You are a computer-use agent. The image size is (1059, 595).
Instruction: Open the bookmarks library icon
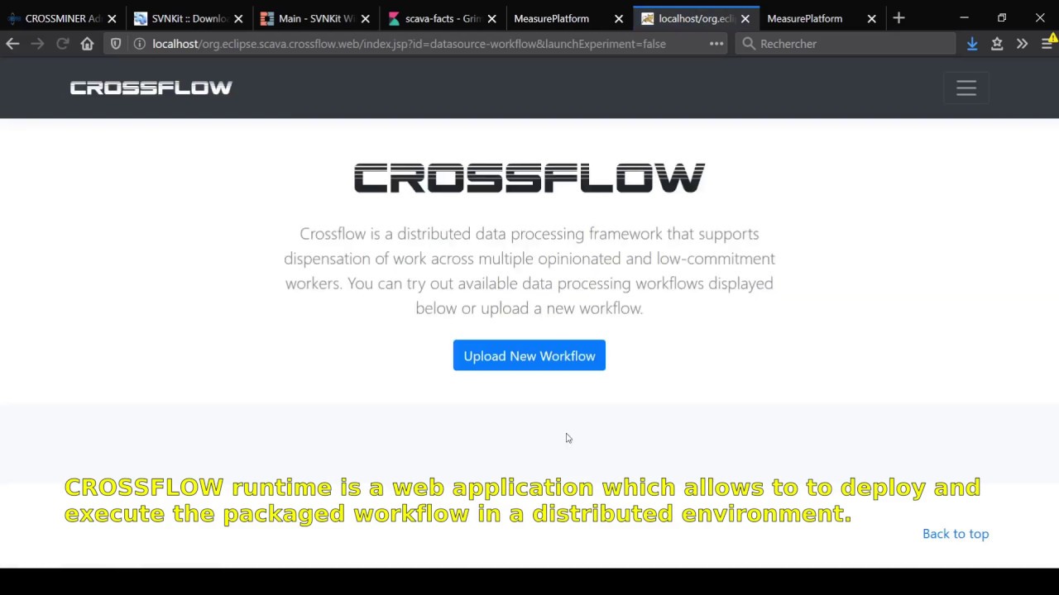click(997, 44)
